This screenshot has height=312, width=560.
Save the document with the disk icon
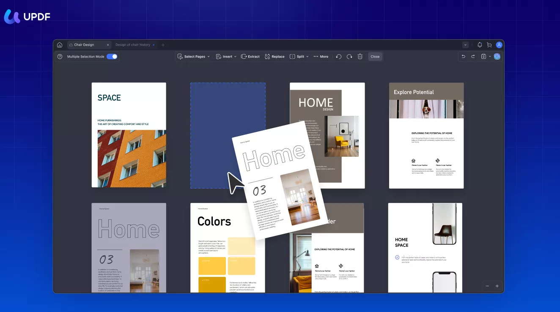483,57
